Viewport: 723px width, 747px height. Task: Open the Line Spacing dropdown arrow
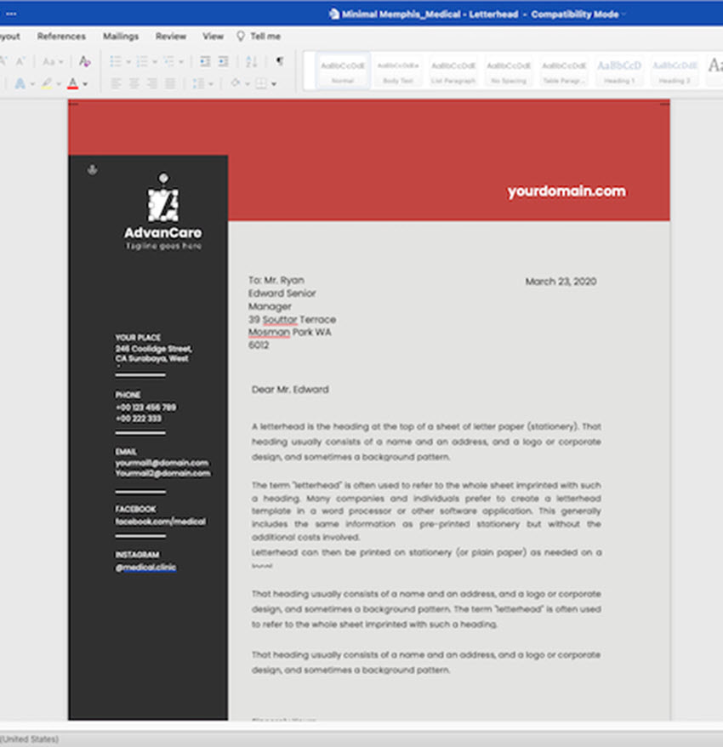click(210, 84)
